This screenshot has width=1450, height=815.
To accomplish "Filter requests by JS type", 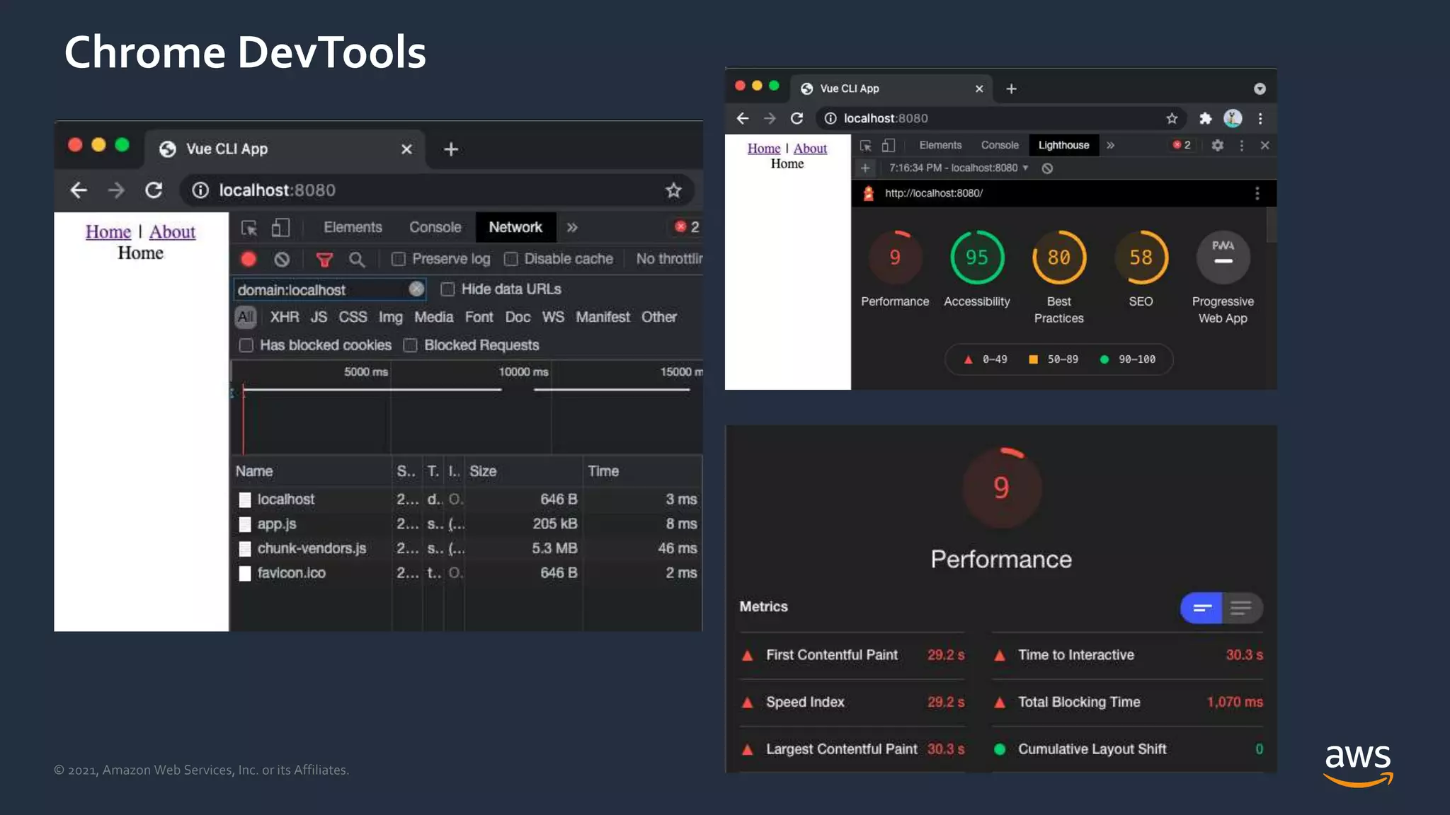I will pyautogui.click(x=319, y=317).
